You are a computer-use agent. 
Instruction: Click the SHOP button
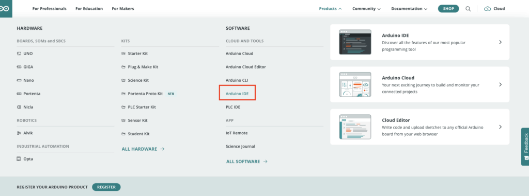448,9
